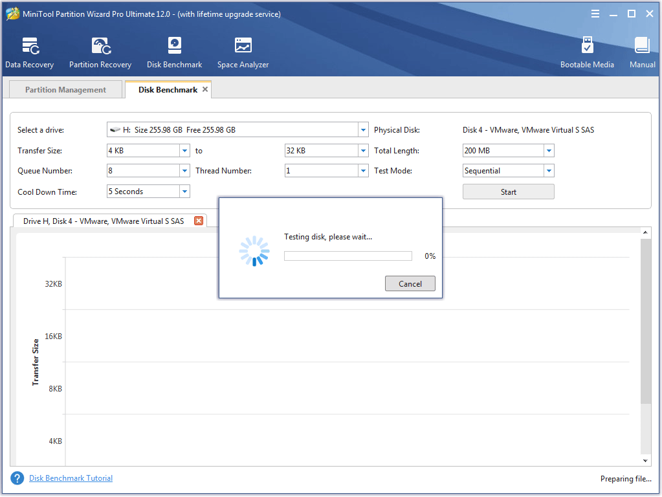Expand the Select a drive dropdown
The image size is (662, 497).
pyautogui.click(x=363, y=129)
